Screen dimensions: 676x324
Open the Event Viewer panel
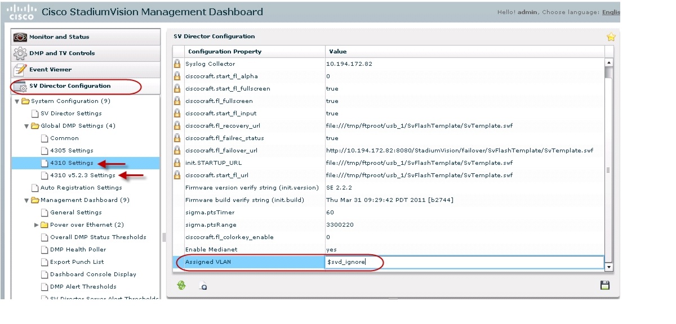coord(86,70)
